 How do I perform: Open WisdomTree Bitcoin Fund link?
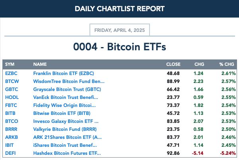pyautogui.click(x=69, y=81)
